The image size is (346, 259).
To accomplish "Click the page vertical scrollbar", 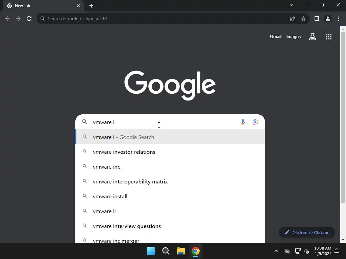I will (343, 117).
